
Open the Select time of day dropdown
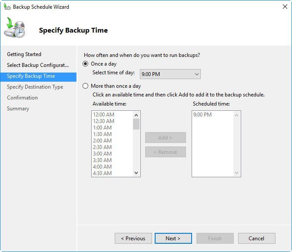[x=170, y=74]
